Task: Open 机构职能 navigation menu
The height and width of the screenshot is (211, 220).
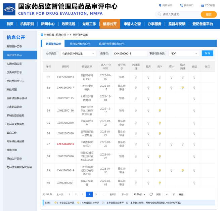Action: click(27, 24)
